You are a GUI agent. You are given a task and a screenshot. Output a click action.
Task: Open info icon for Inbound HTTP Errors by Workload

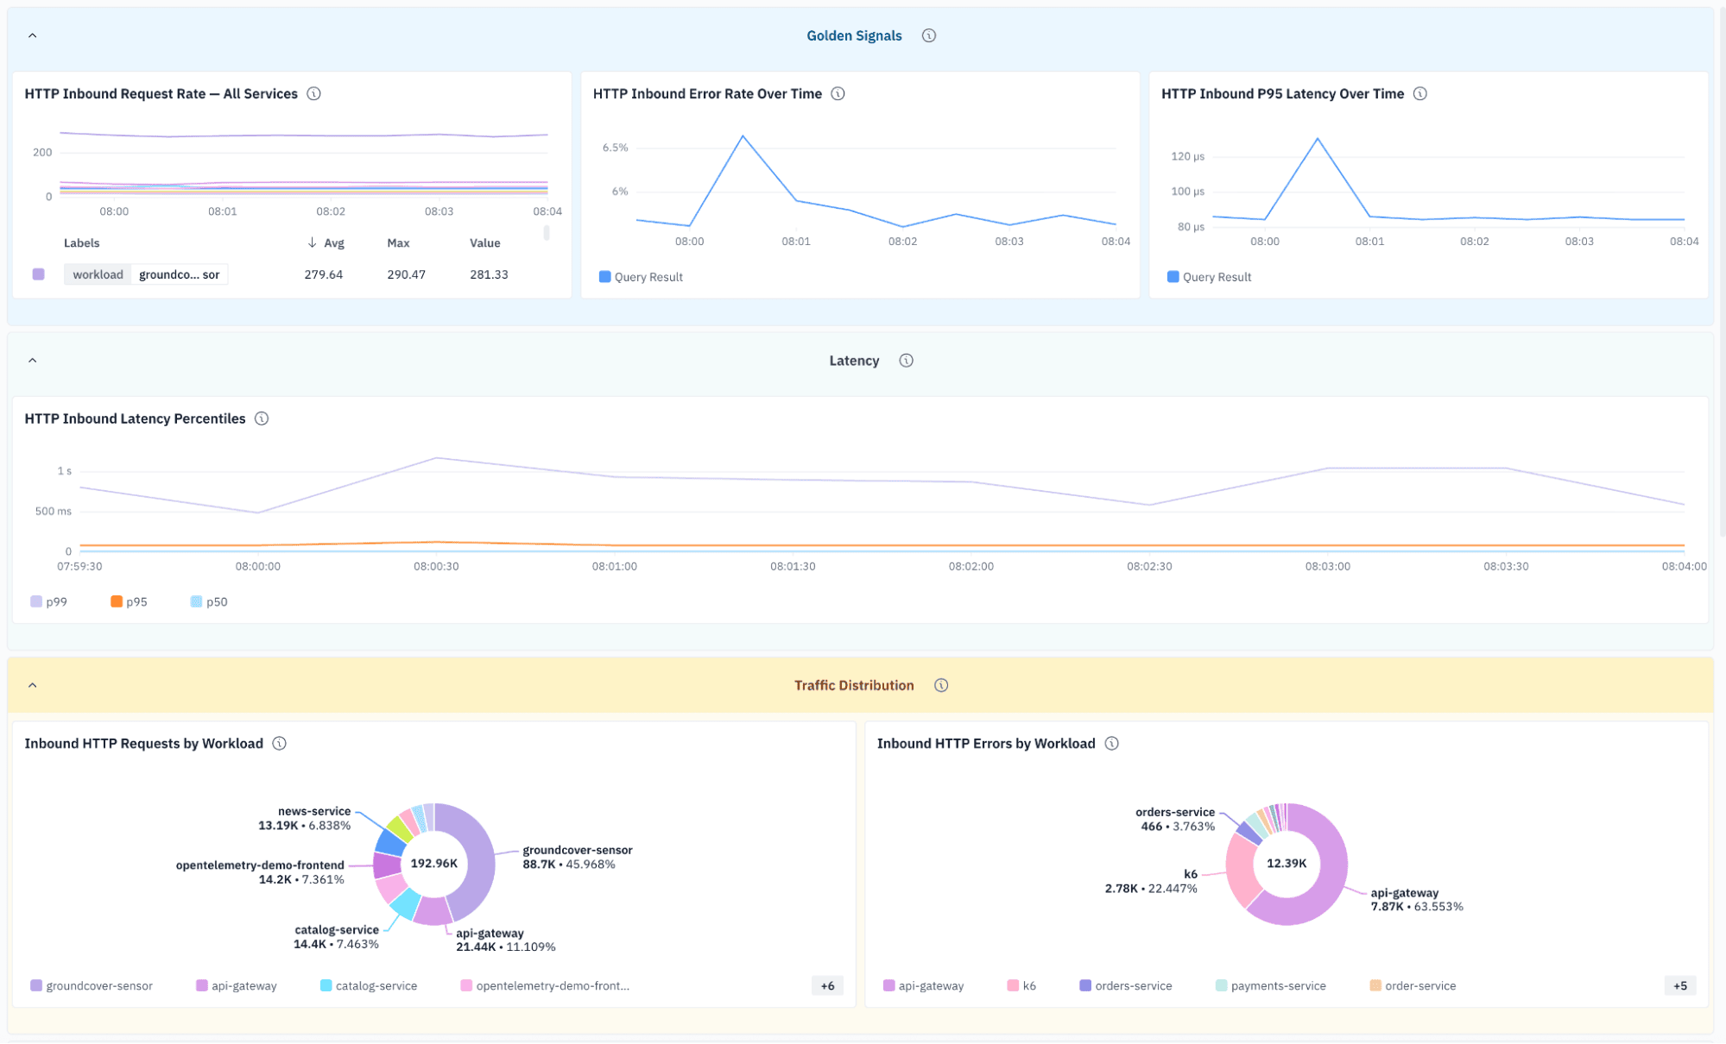coord(1112,743)
